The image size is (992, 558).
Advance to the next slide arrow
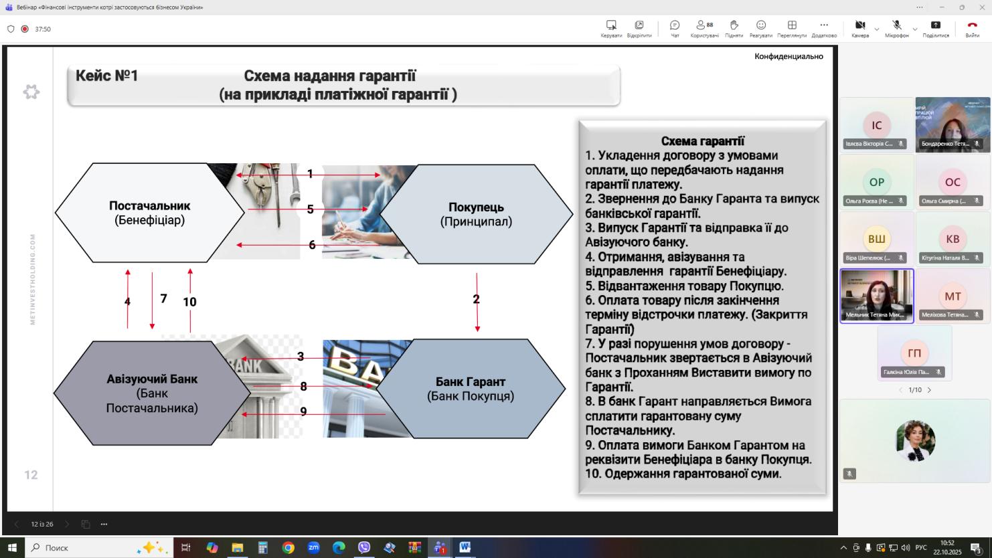coord(66,524)
